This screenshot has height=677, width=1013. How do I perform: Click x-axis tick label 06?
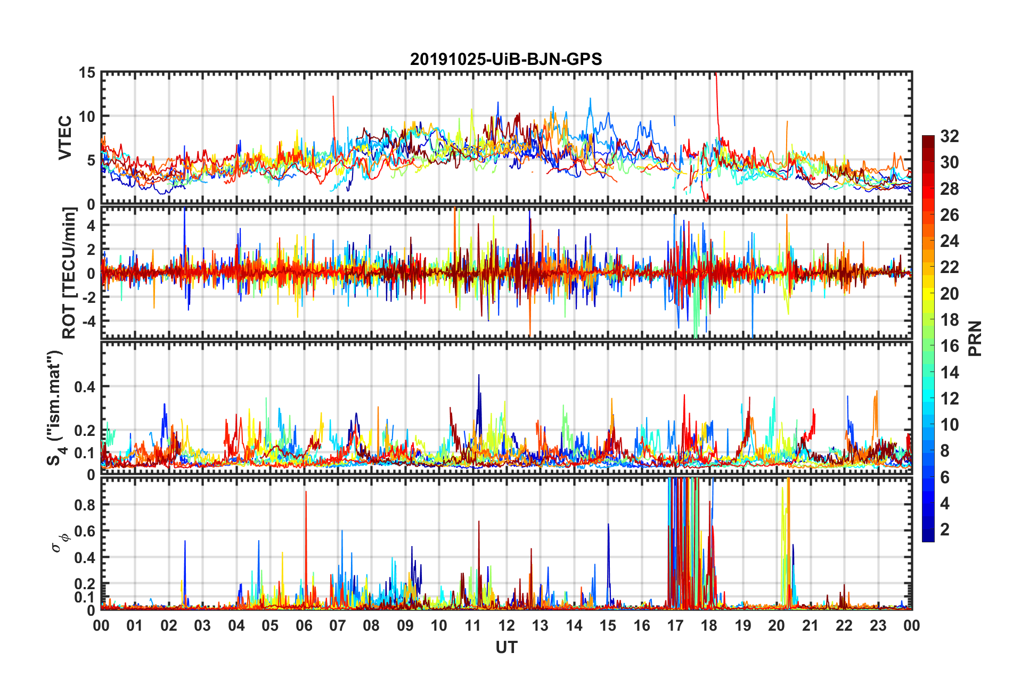[304, 625]
